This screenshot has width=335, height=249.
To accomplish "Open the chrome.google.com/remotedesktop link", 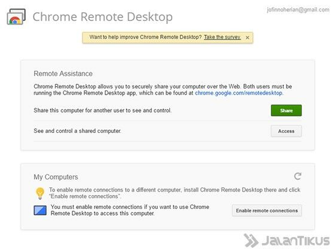I will point(239,93).
